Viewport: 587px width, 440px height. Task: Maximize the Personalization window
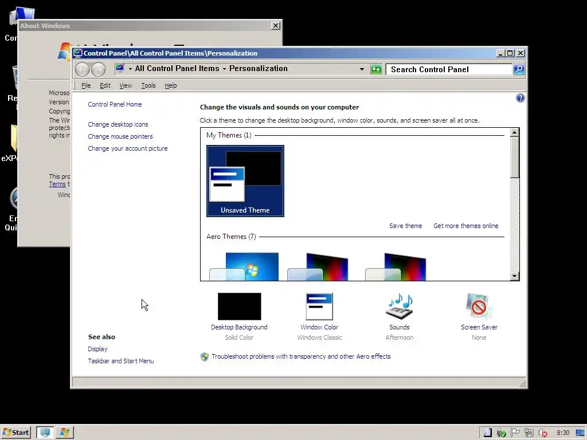(510, 53)
